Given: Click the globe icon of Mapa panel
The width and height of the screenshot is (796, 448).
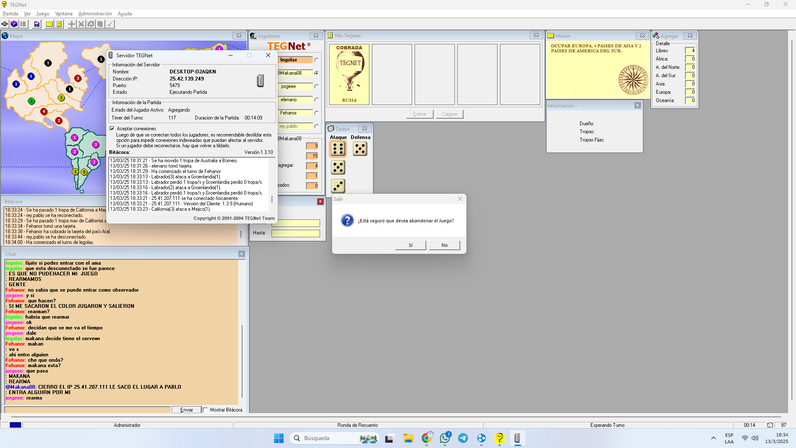Looking at the screenshot, I should click(5, 36).
